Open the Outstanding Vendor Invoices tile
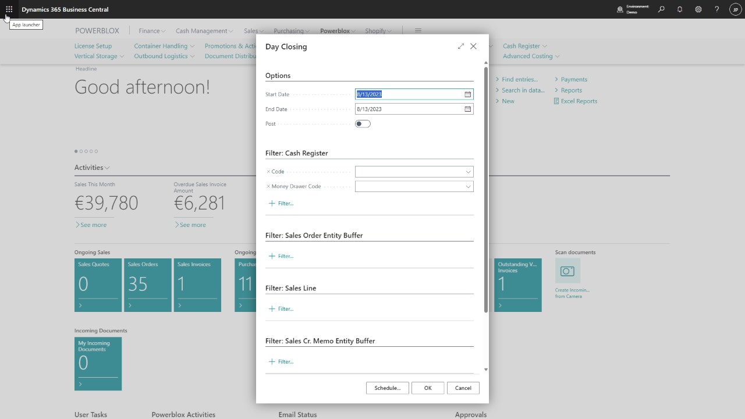This screenshot has height=419, width=745. pyautogui.click(x=518, y=285)
